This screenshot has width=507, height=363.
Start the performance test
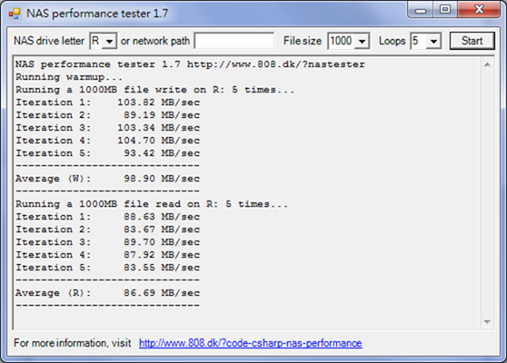(472, 41)
